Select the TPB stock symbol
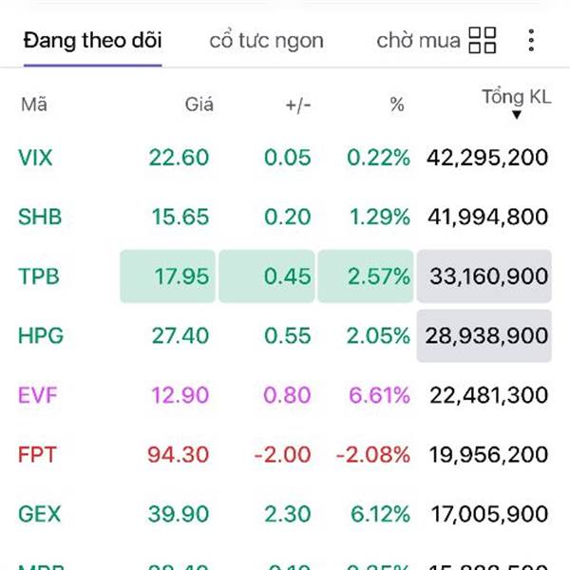 pos(38,276)
